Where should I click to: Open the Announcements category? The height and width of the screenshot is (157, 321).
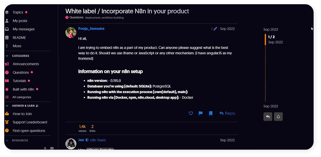(x=26, y=64)
